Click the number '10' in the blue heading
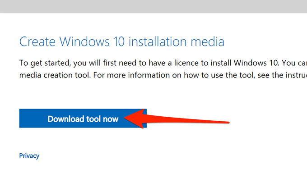This screenshot has height=169, width=307. (x=119, y=41)
